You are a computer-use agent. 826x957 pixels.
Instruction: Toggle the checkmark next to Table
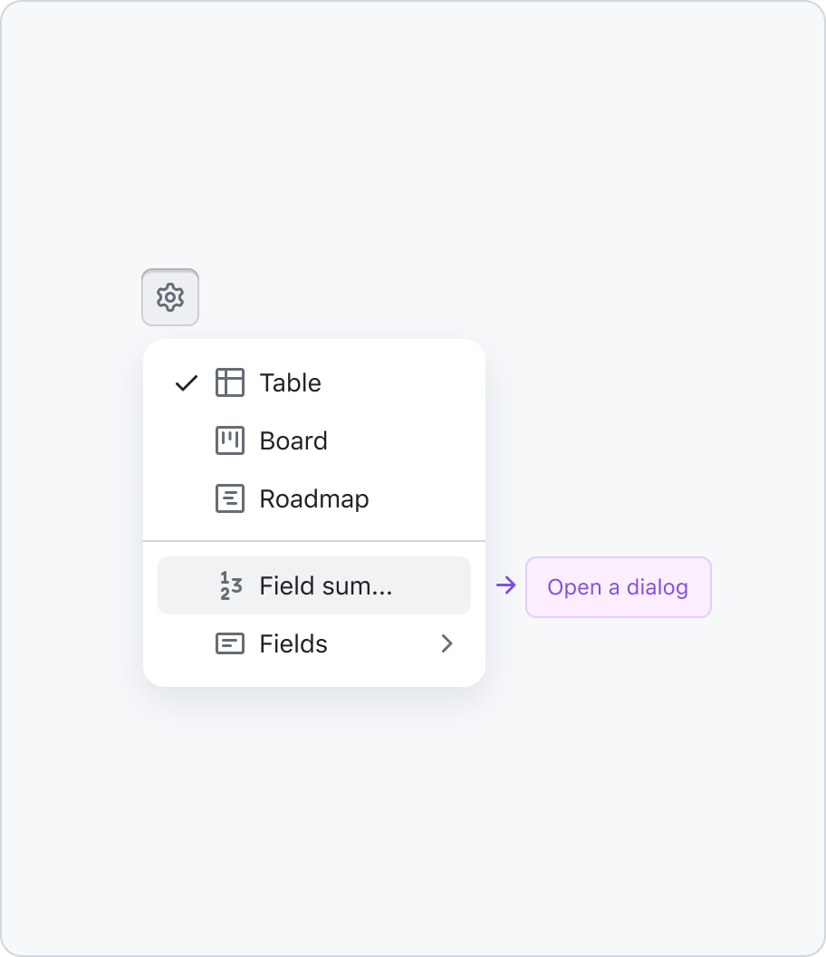tap(186, 383)
